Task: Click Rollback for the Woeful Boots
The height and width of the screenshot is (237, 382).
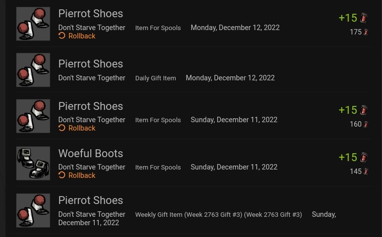Action: coord(81,175)
